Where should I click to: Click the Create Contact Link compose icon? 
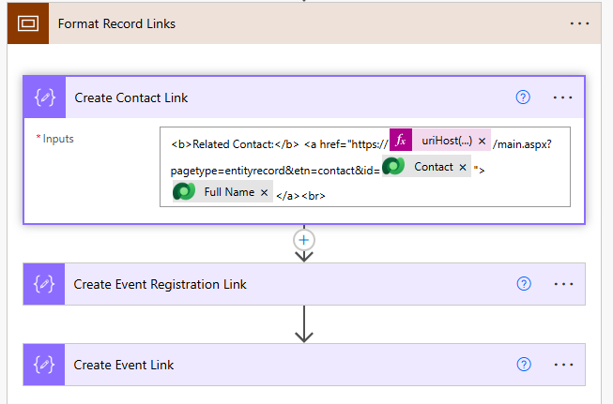[44, 97]
